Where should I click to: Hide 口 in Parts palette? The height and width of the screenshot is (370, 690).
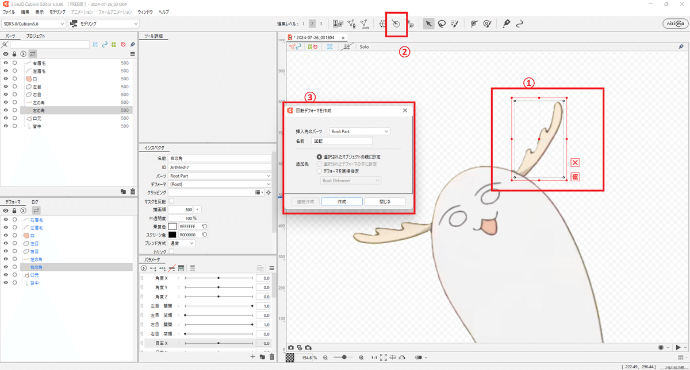click(x=6, y=79)
